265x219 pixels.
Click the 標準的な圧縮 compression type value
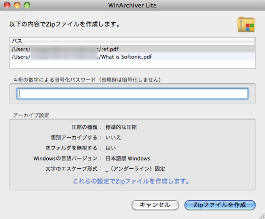[x=121, y=127]
